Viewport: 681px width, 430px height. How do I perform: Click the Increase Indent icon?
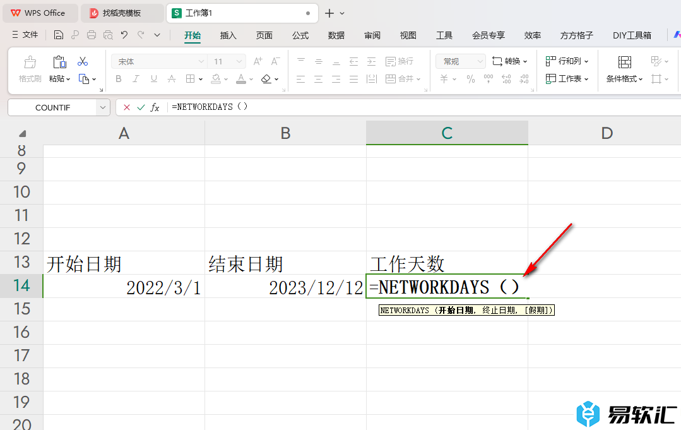point(371,62)
